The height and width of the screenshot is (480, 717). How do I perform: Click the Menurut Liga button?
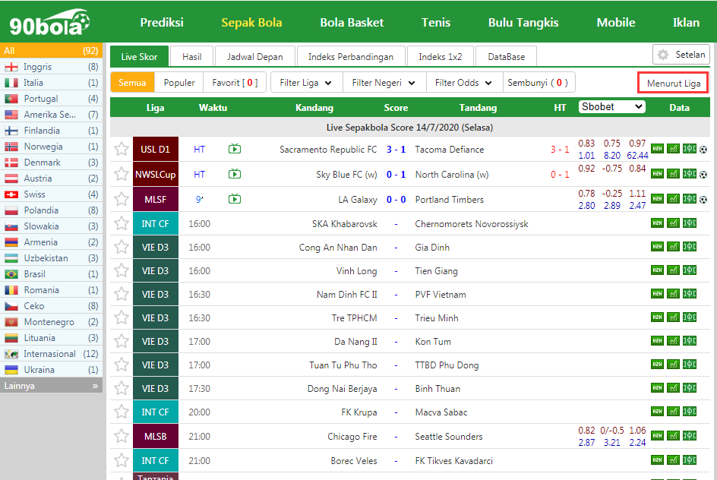[673, 83]
